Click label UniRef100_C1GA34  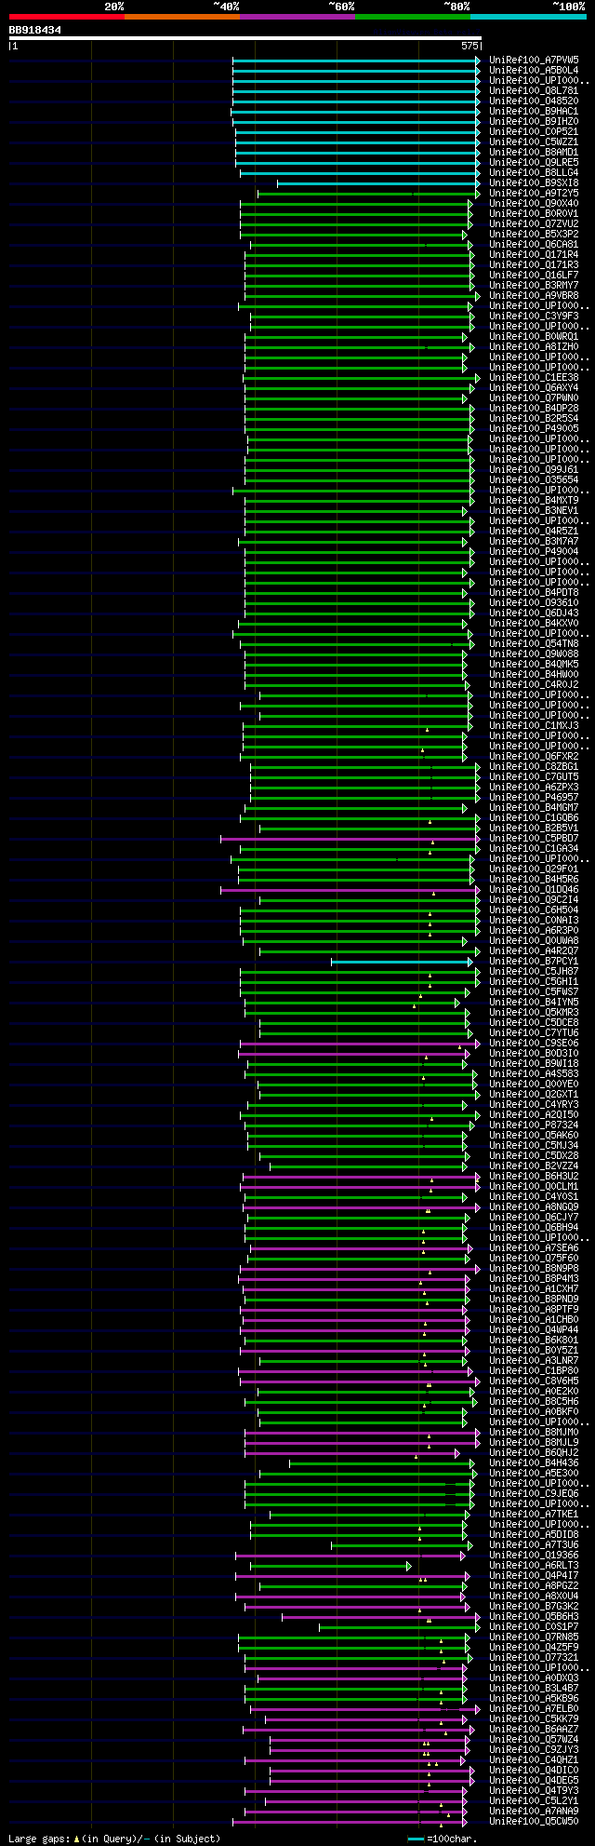[x=534, y=848]
